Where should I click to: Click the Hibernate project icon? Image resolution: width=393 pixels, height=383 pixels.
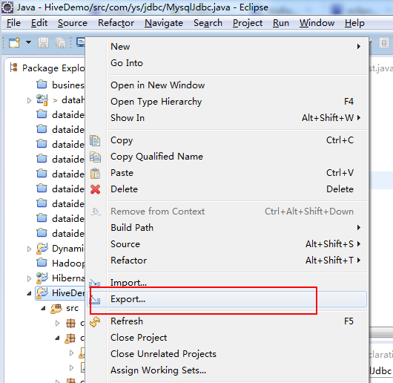[x=42, y=278]
